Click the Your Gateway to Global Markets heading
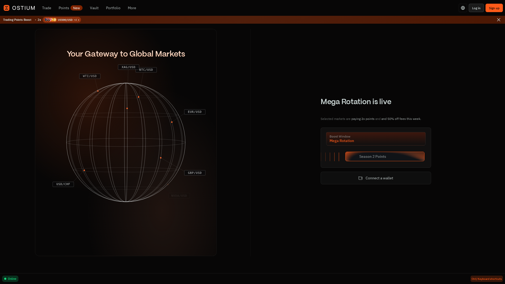This screenshot has width=505, height=284. point(126,54)
